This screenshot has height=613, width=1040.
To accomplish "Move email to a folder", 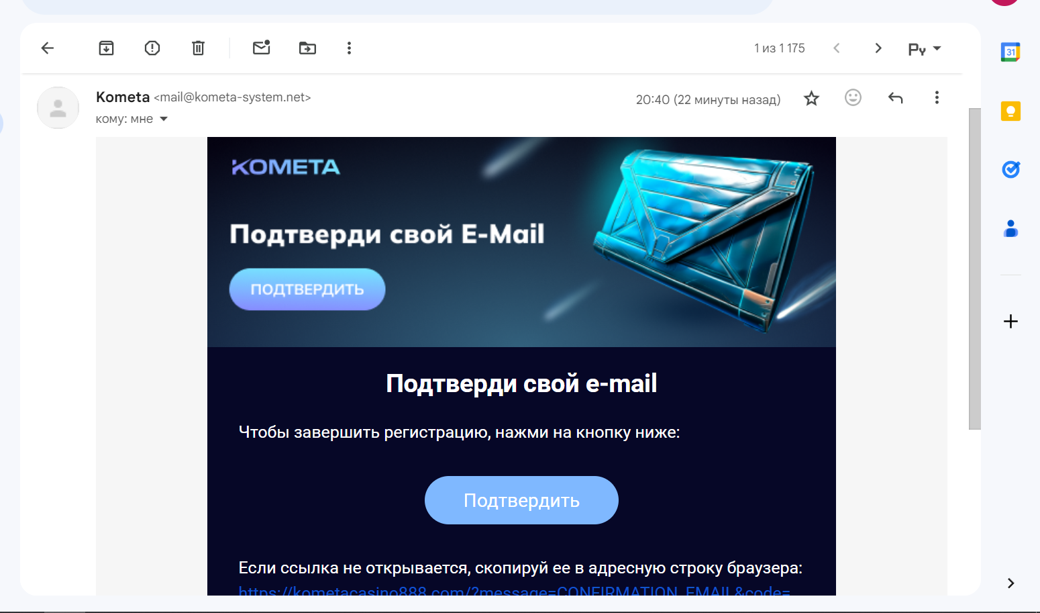I will [x=307, y=48].
